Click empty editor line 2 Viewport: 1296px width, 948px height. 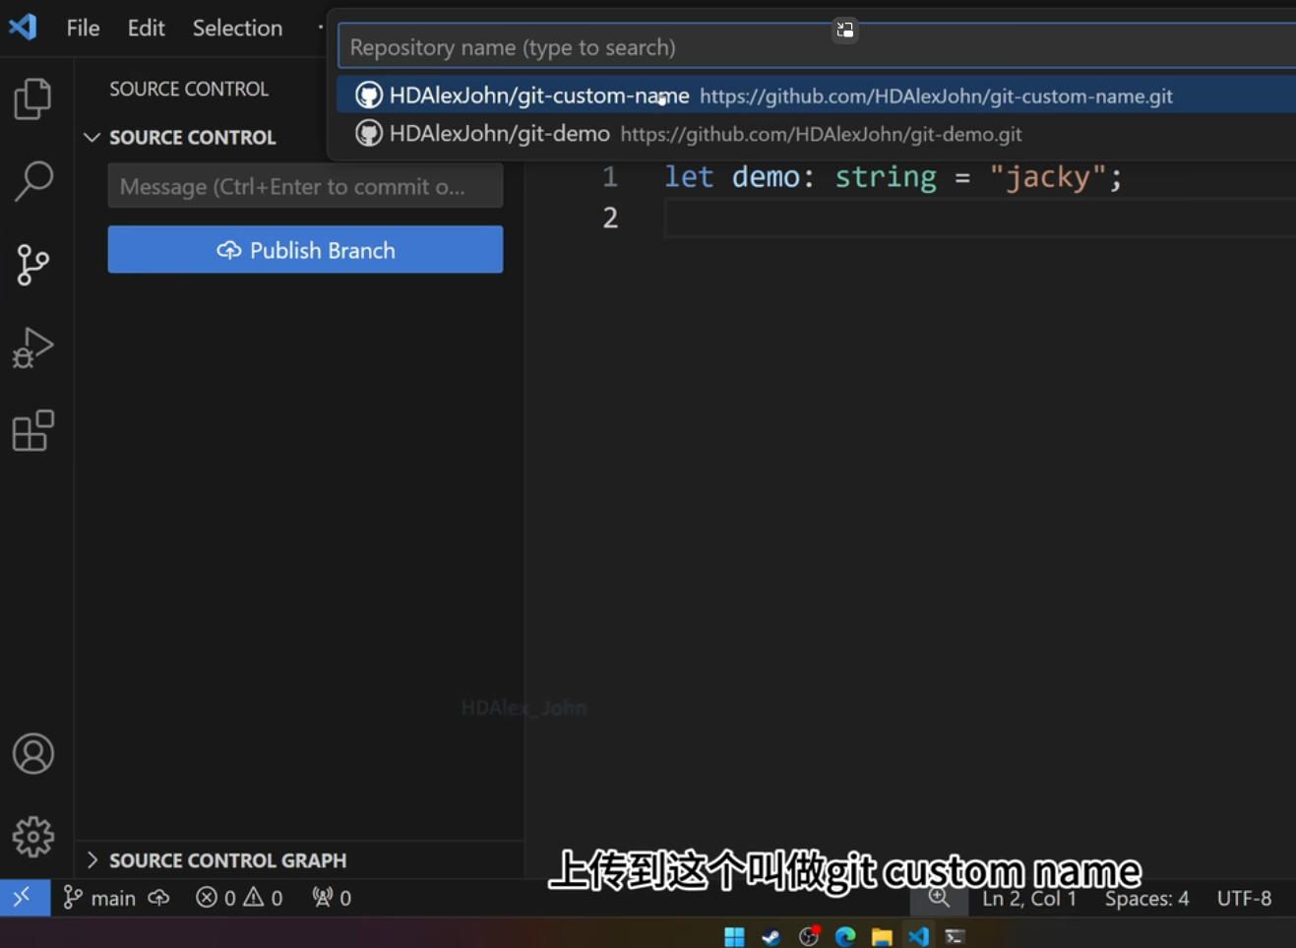979,218
